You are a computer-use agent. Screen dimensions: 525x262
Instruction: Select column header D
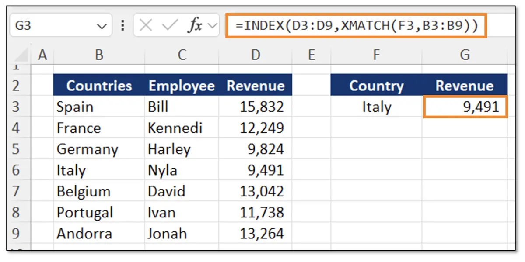point(256,55)
